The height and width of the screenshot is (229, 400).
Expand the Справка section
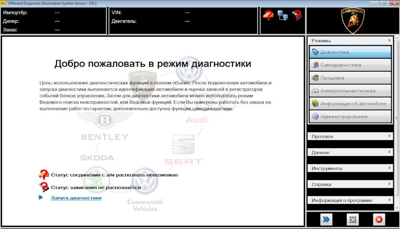tap(350, 184)
